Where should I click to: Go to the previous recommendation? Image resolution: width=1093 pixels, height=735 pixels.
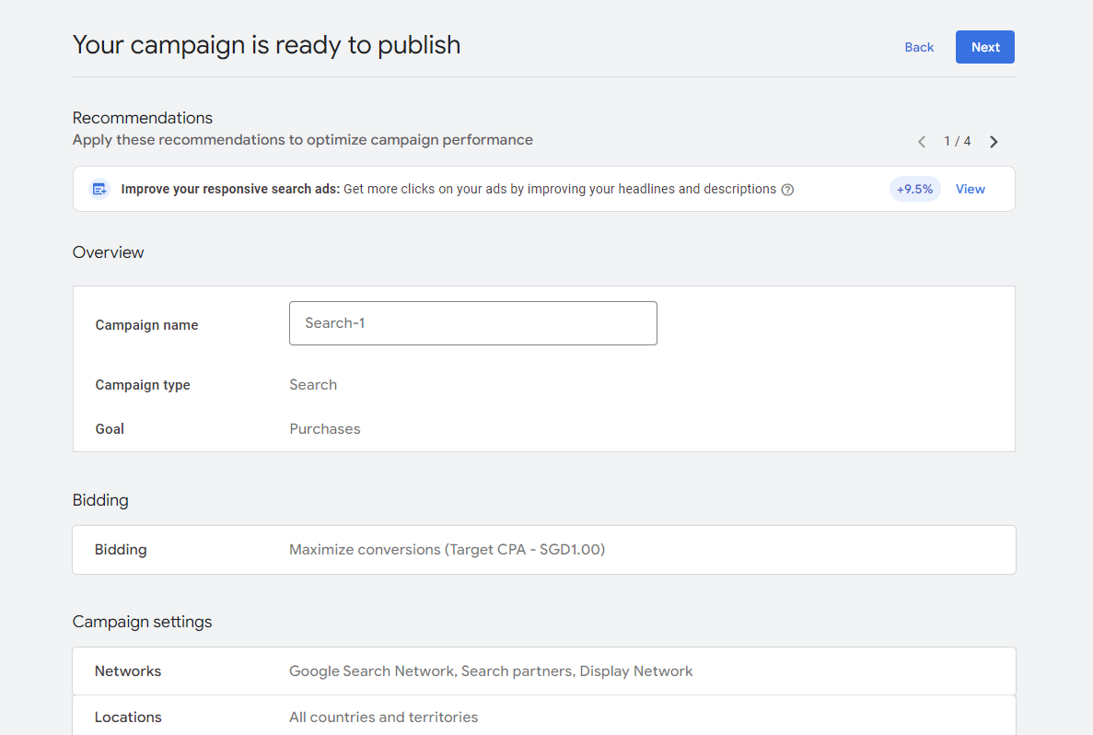point(922,142)
